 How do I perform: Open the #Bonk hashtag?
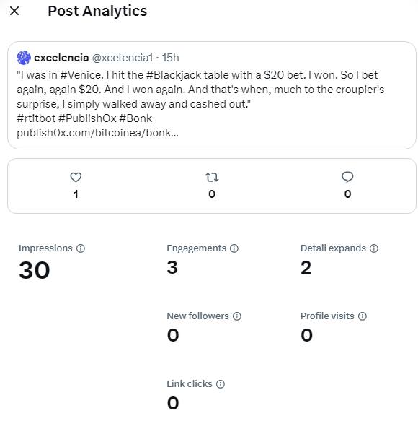[x=135, y=118]
